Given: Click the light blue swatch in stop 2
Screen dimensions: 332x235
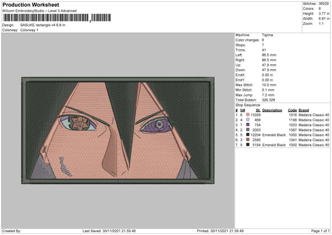Looking at the screenshot, I should [x=248, y=120].
